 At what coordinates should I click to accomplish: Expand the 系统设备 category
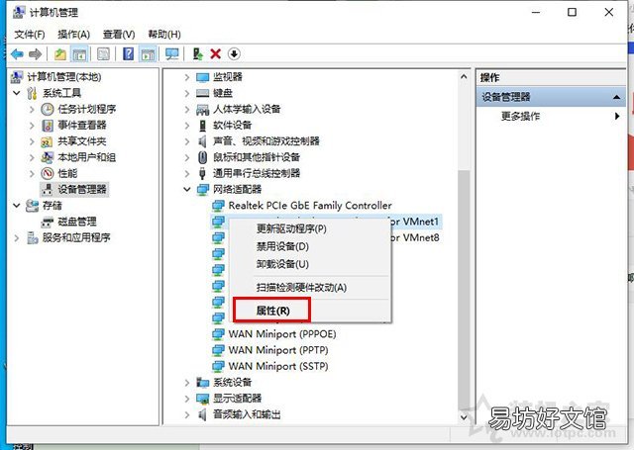[187, 382]
